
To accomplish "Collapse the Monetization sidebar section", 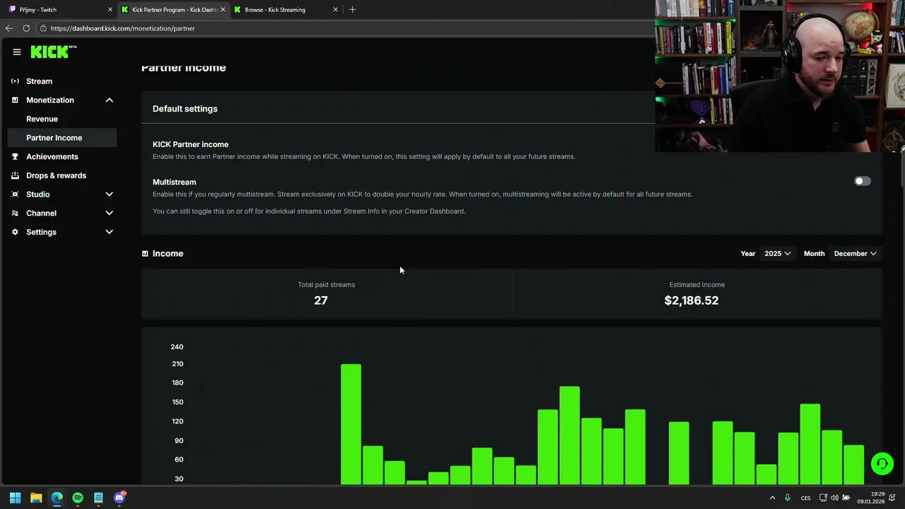I will pos(110,100).
